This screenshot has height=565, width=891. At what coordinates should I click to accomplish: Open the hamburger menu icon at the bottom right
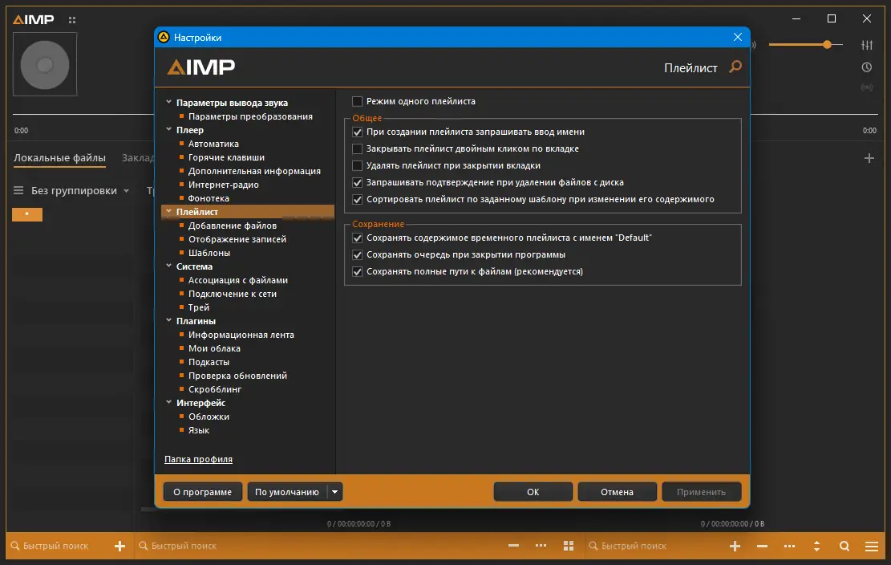coord(872,547)
